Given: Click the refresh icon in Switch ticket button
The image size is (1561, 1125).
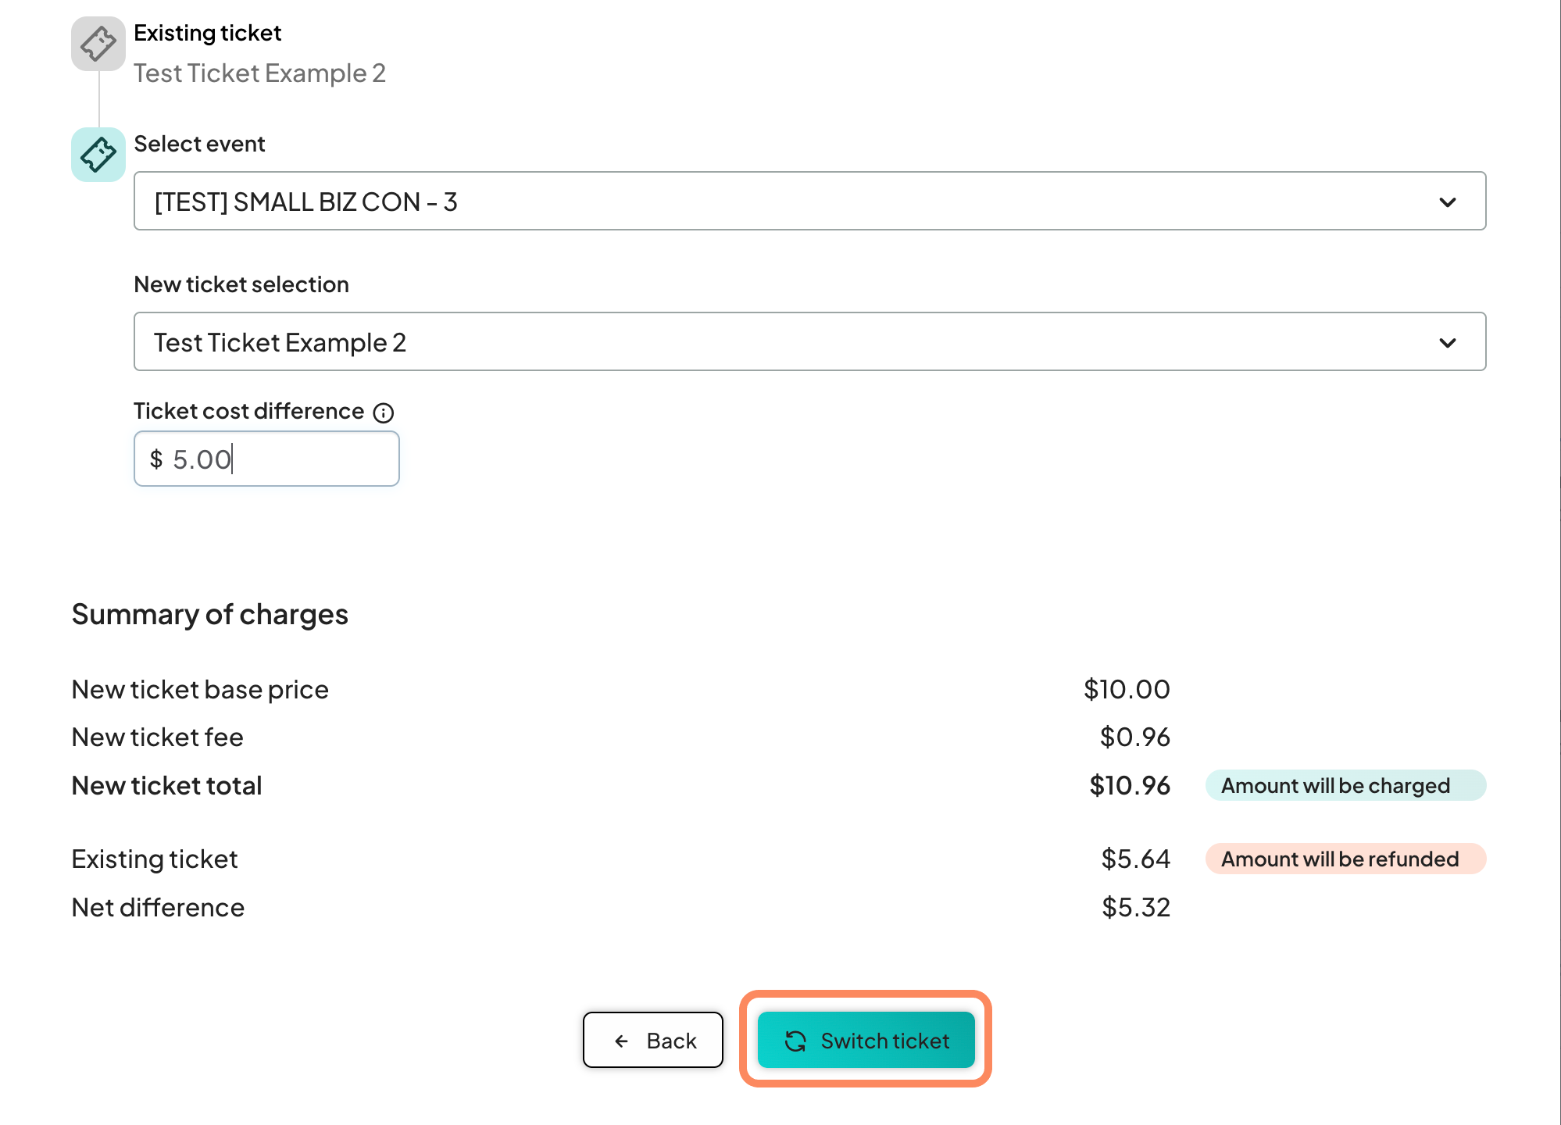Looking at the screenshot, I should pyautogui.click(x=795, y=1041).
